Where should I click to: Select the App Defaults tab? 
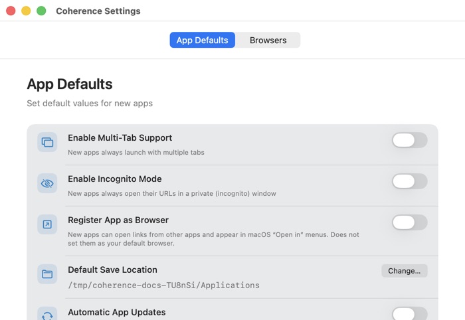tap(202, 40)
